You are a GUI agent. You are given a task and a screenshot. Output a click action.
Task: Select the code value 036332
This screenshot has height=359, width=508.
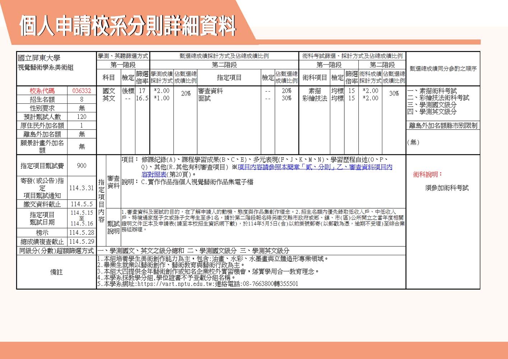[81, 91]
